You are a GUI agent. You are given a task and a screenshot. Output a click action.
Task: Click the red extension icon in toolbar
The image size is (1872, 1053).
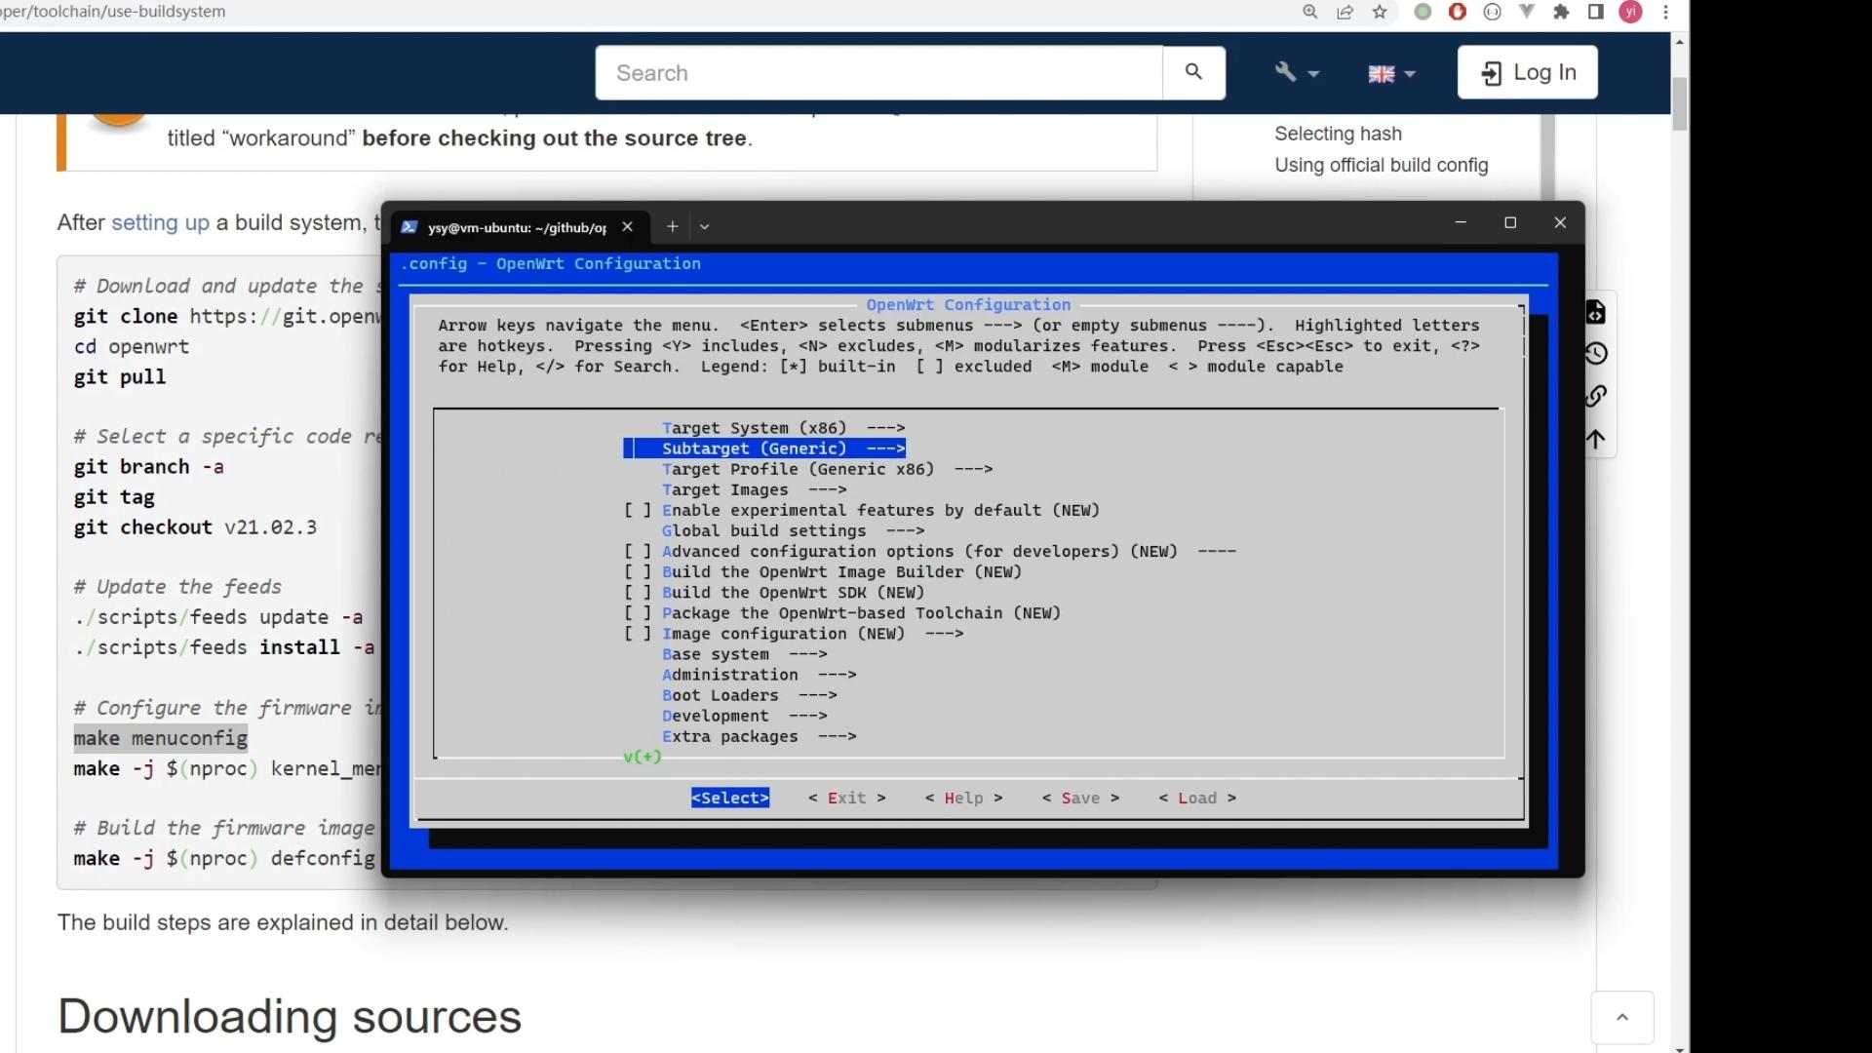point(1457,12)
